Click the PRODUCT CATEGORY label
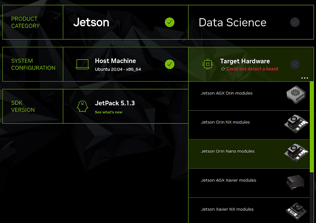 [x=25, y=22]
